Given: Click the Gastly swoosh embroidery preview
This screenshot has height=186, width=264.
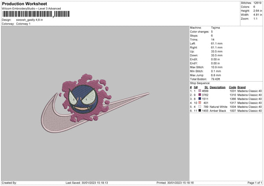Looking at the screenshot, I should pos(95,103).
